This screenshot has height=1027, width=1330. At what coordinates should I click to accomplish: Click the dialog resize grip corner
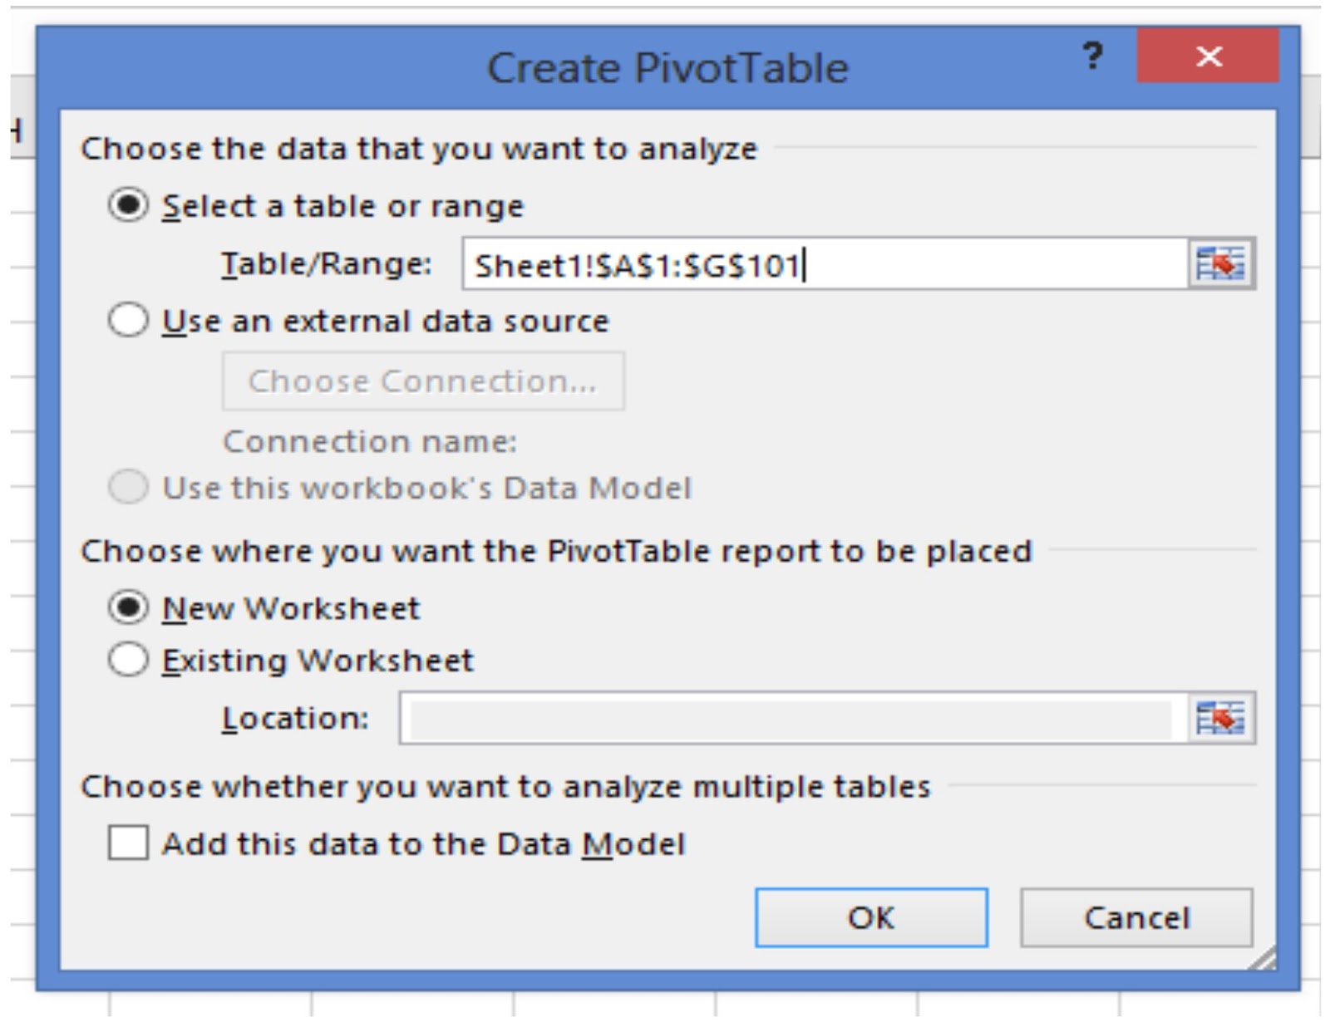(x=1265, y=961)
